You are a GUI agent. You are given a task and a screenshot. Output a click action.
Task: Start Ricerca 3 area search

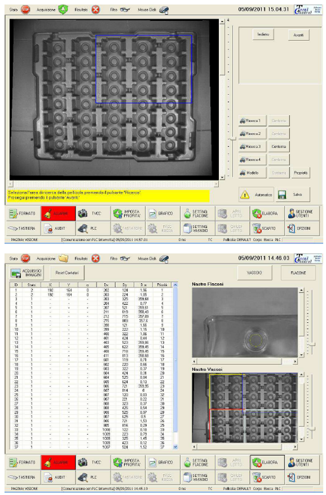253,147
